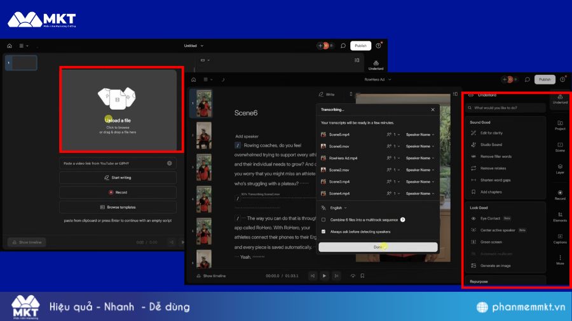Go home in the RowHero Ad window
The image size is (572, 321).
pos(194,80)
